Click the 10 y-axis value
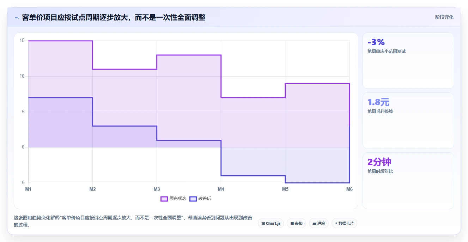The image size is (468, 242). (x=22, y=76)
